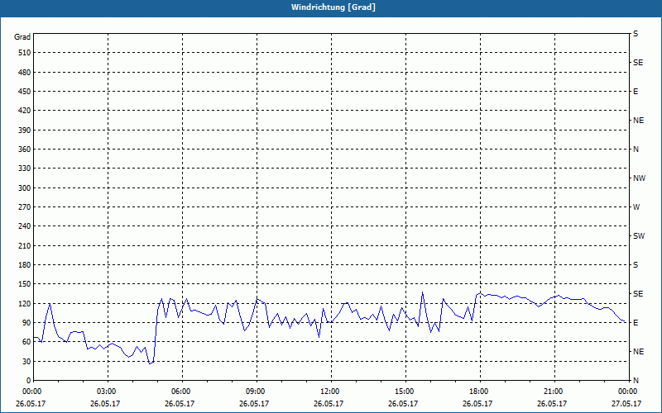This screenshot has height=413, width=662.
Task: Click the y-axis tick 150
Action: [25, 284]
